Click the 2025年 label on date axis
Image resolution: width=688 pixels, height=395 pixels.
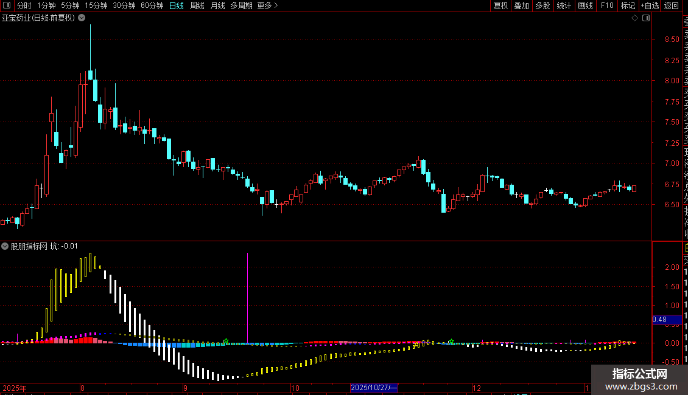point(15,388)
